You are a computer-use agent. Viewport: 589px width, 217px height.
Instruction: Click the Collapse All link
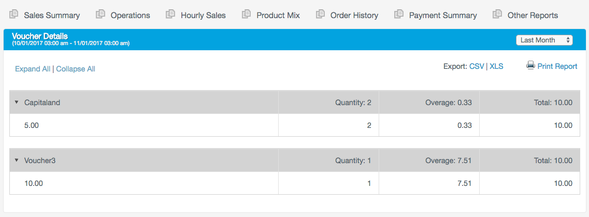tap(76, 69)
